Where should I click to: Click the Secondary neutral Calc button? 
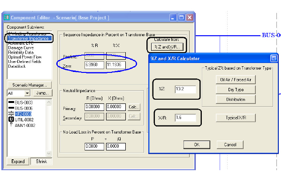(x=134, y=117)
